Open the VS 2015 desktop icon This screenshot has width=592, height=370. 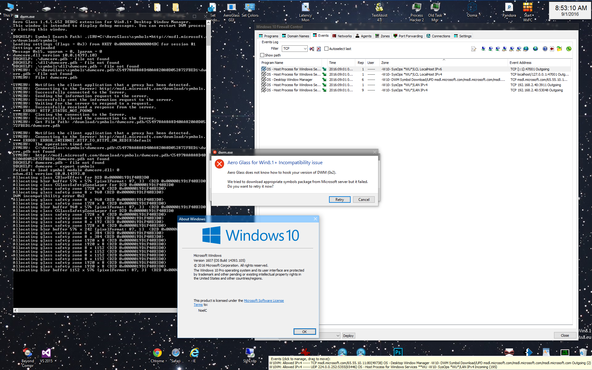click(46, 355)
